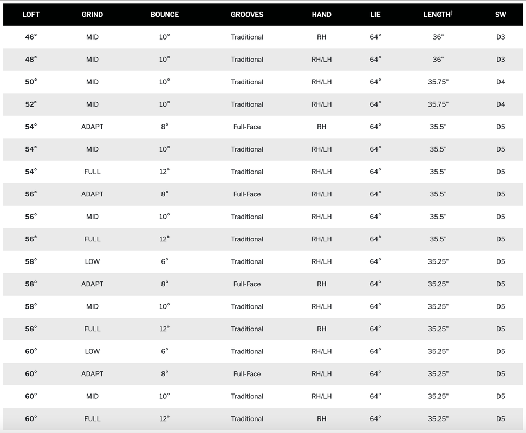The image size is (526, 433).
Task: Click the GROOVES column header
Action: tap(247, 15)
